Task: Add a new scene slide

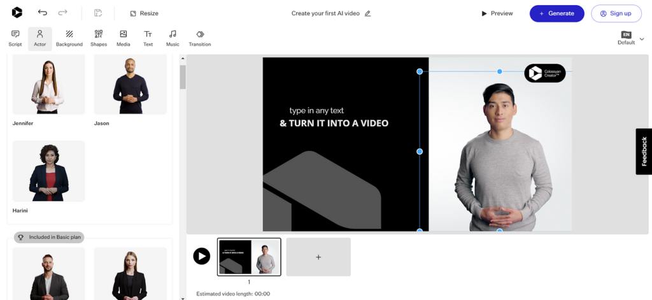Action: click(x=318, y=257)
